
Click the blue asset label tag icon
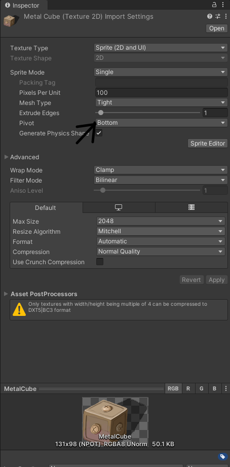[x=222, y=456]
